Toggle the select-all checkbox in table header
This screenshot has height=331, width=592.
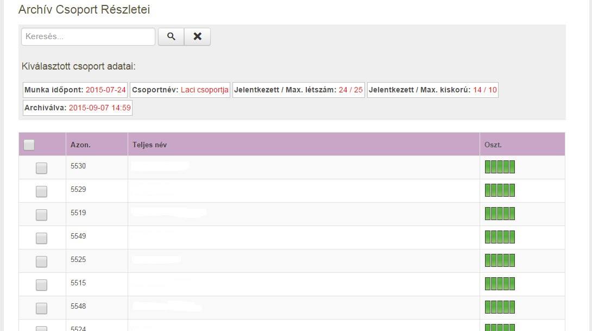coord(29,145)
